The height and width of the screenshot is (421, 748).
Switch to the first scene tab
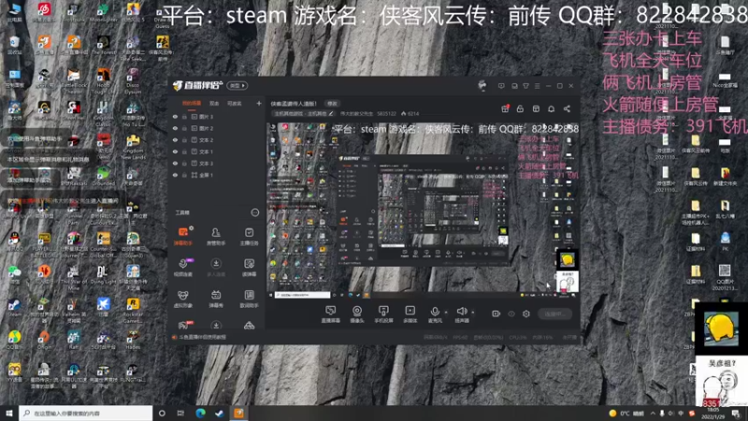192,103
